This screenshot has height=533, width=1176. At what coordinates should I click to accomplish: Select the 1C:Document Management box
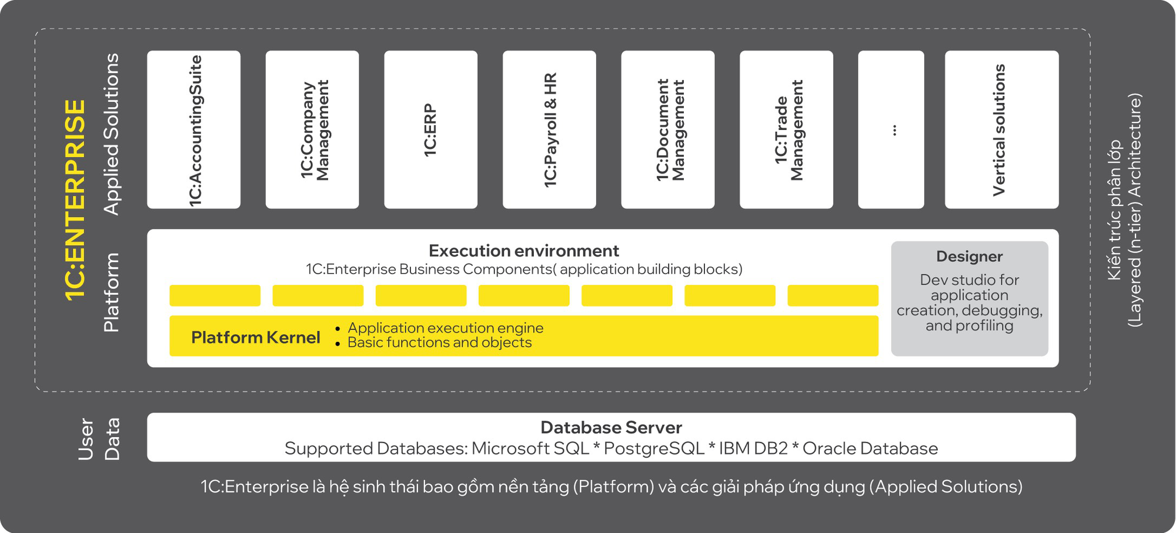tap(668, 129)
